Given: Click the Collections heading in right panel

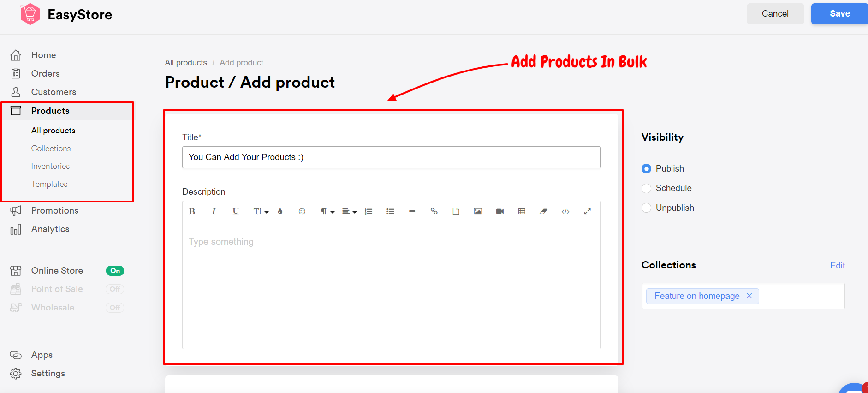Looking at the screenshot, I should click(x=668, y=265).
